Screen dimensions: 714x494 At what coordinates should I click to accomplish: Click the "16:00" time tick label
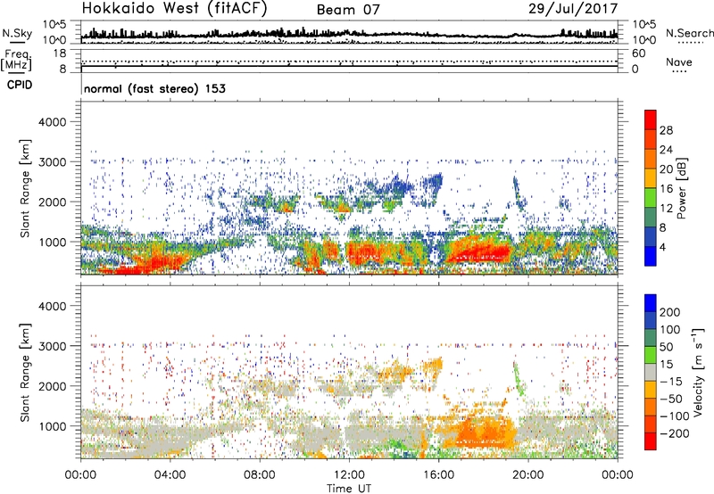pos(438,475)
